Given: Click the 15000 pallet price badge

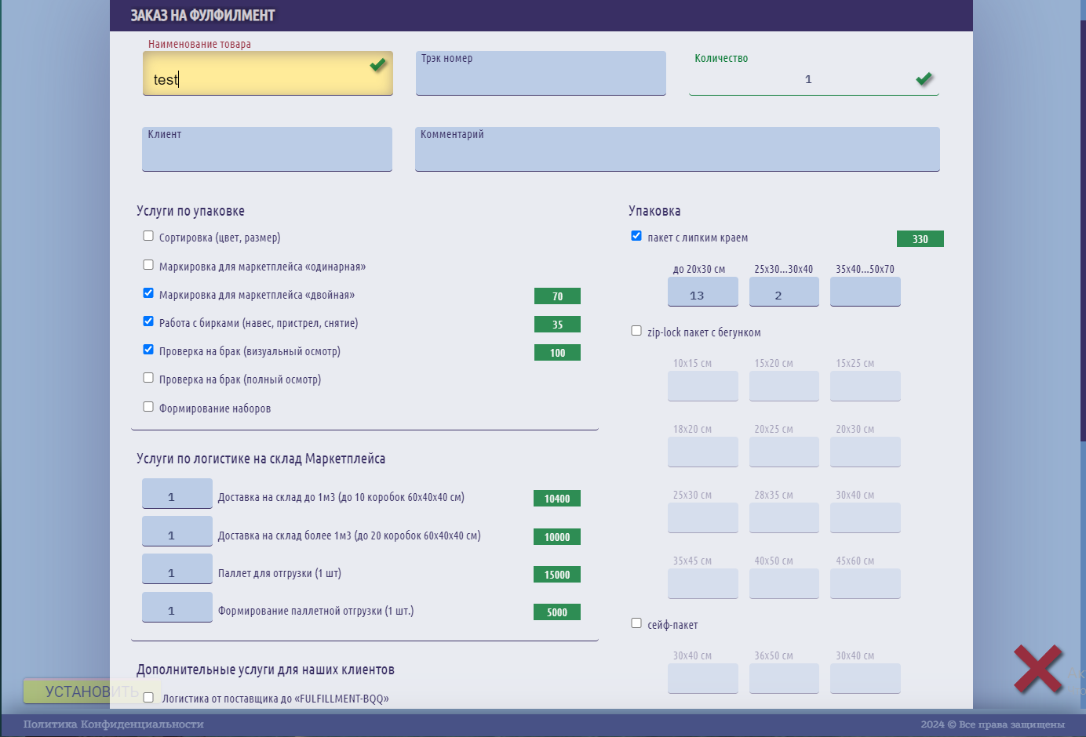Looking at the screenshot, I should [557, 575].
